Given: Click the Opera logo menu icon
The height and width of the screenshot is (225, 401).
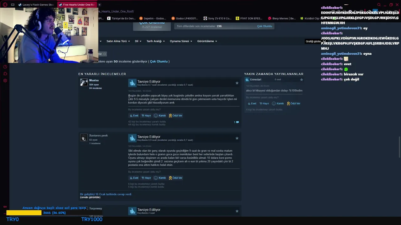Looking at the screenshot, I should coord(5,5).
